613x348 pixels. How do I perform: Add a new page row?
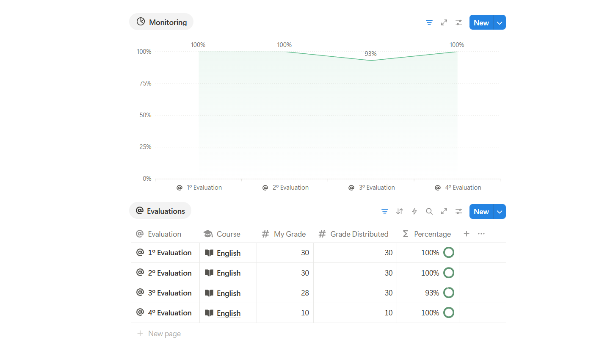tap(164, 334)
